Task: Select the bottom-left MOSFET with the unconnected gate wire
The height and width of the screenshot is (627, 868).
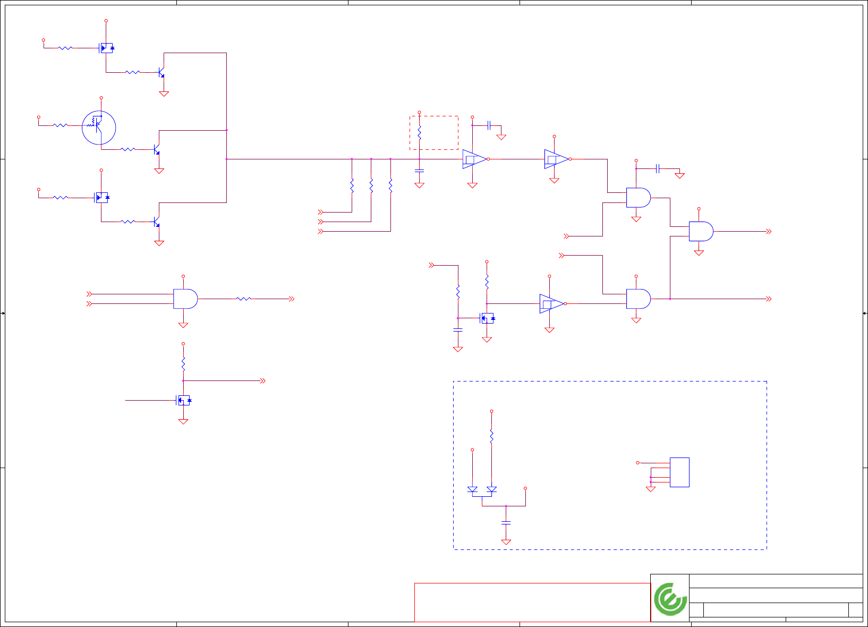Action: point(183,400)
